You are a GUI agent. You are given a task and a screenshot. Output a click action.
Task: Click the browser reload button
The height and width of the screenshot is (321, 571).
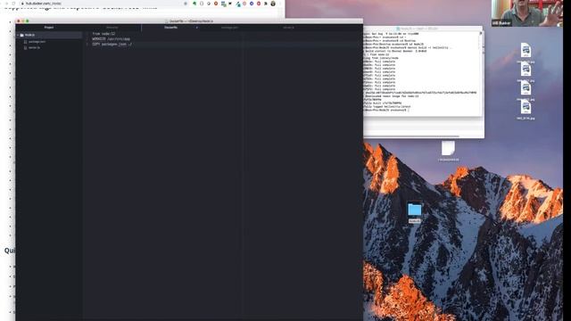click(x=13, y=4)
